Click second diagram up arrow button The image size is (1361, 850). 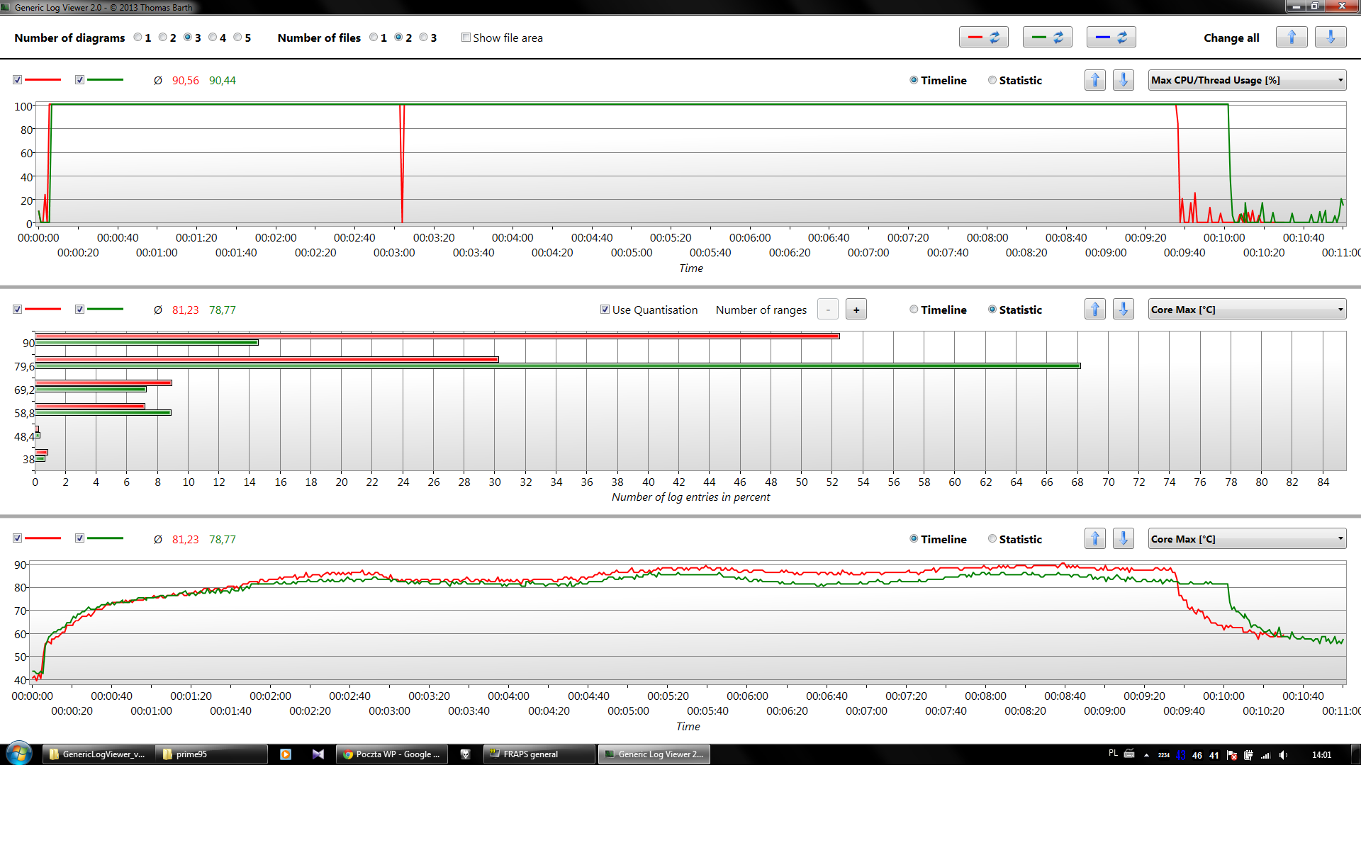pyautogui.click(x=1095, y=310)
